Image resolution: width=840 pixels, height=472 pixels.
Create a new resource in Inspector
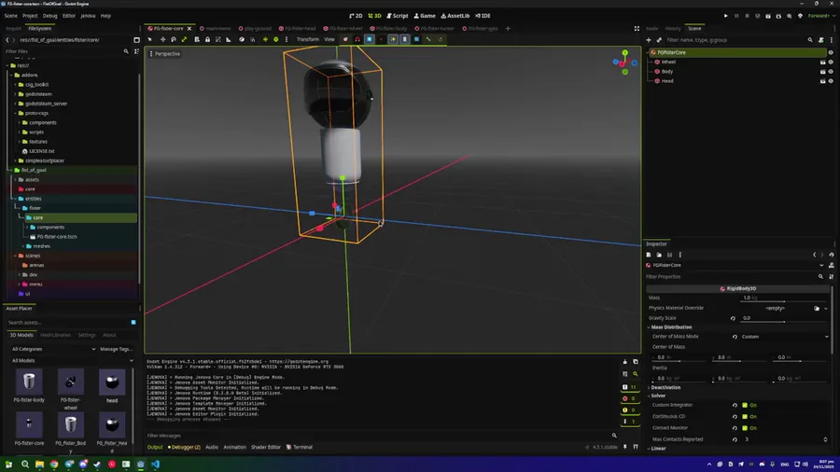tap(649, 255)
